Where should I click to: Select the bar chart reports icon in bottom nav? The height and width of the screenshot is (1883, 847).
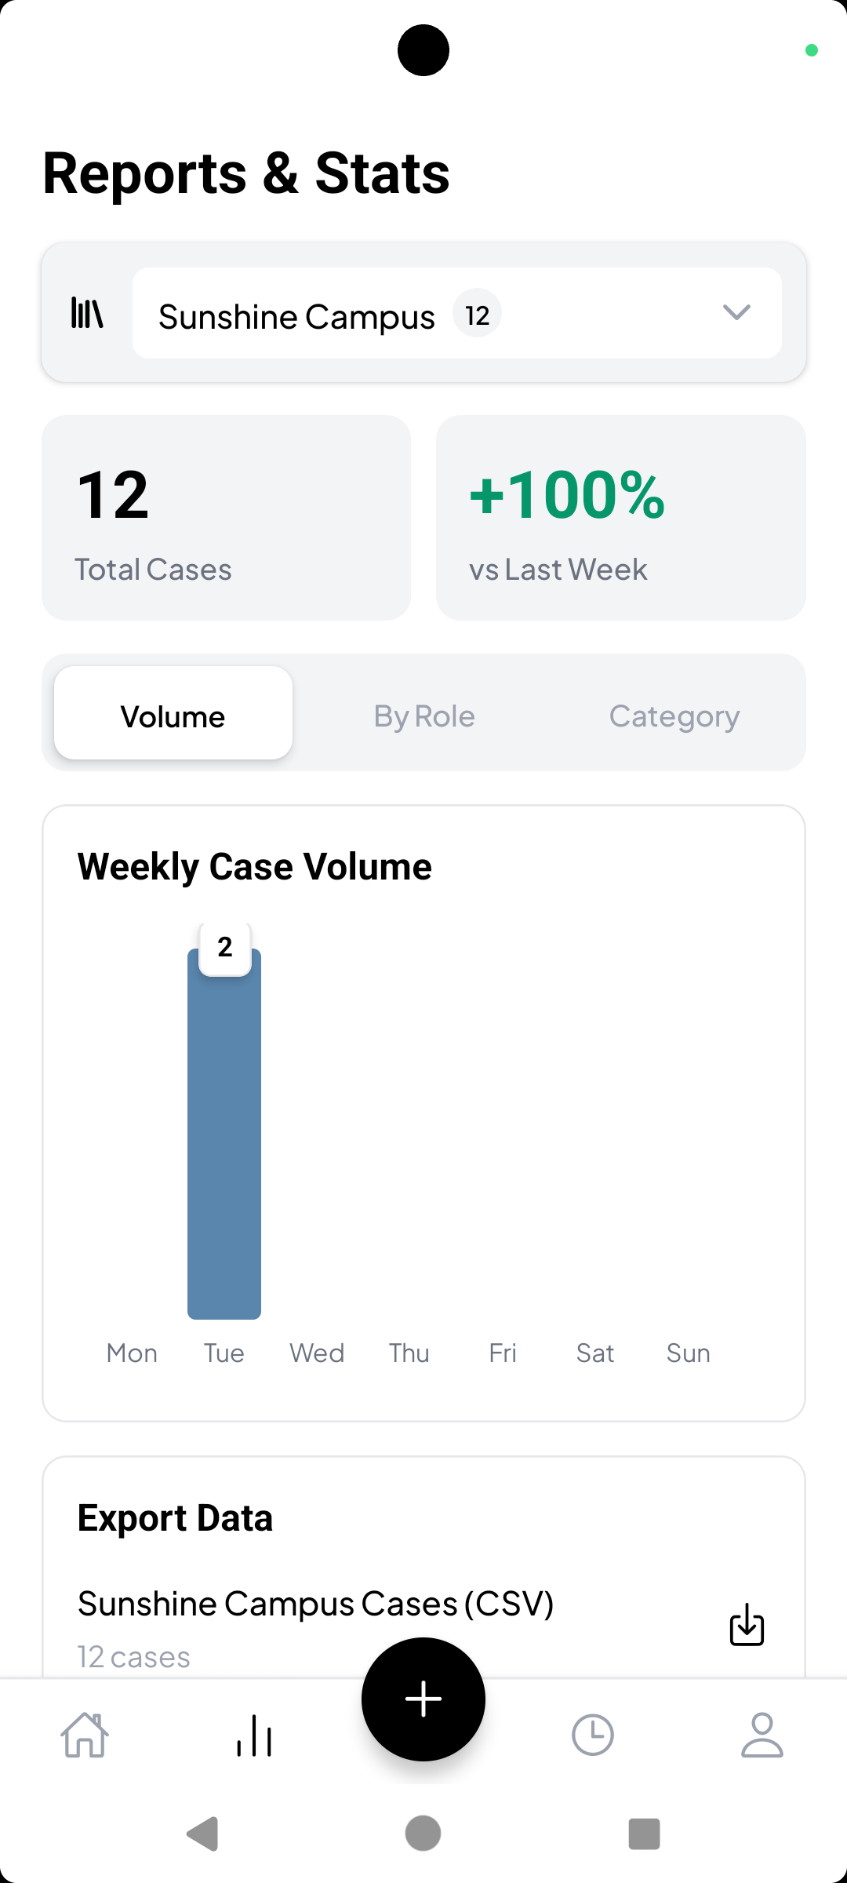pyautogui.click(x=254, y=1735)
